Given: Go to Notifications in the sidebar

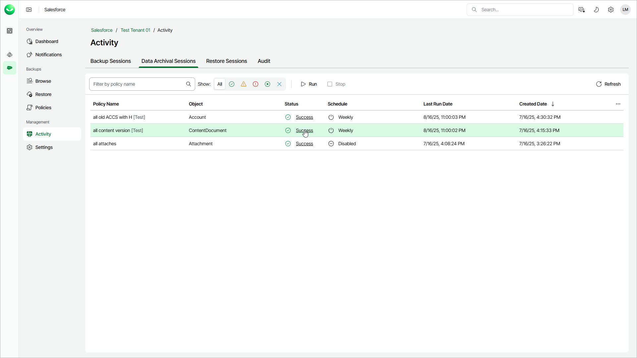Looking at the screenshot, I should (48, 55).
